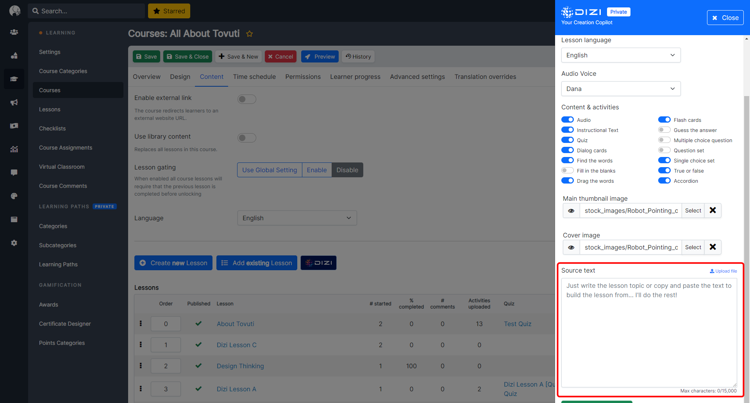Disable the Audio content toggle
Viewport: 750px width, 403px height.
(x=568, y=119)
